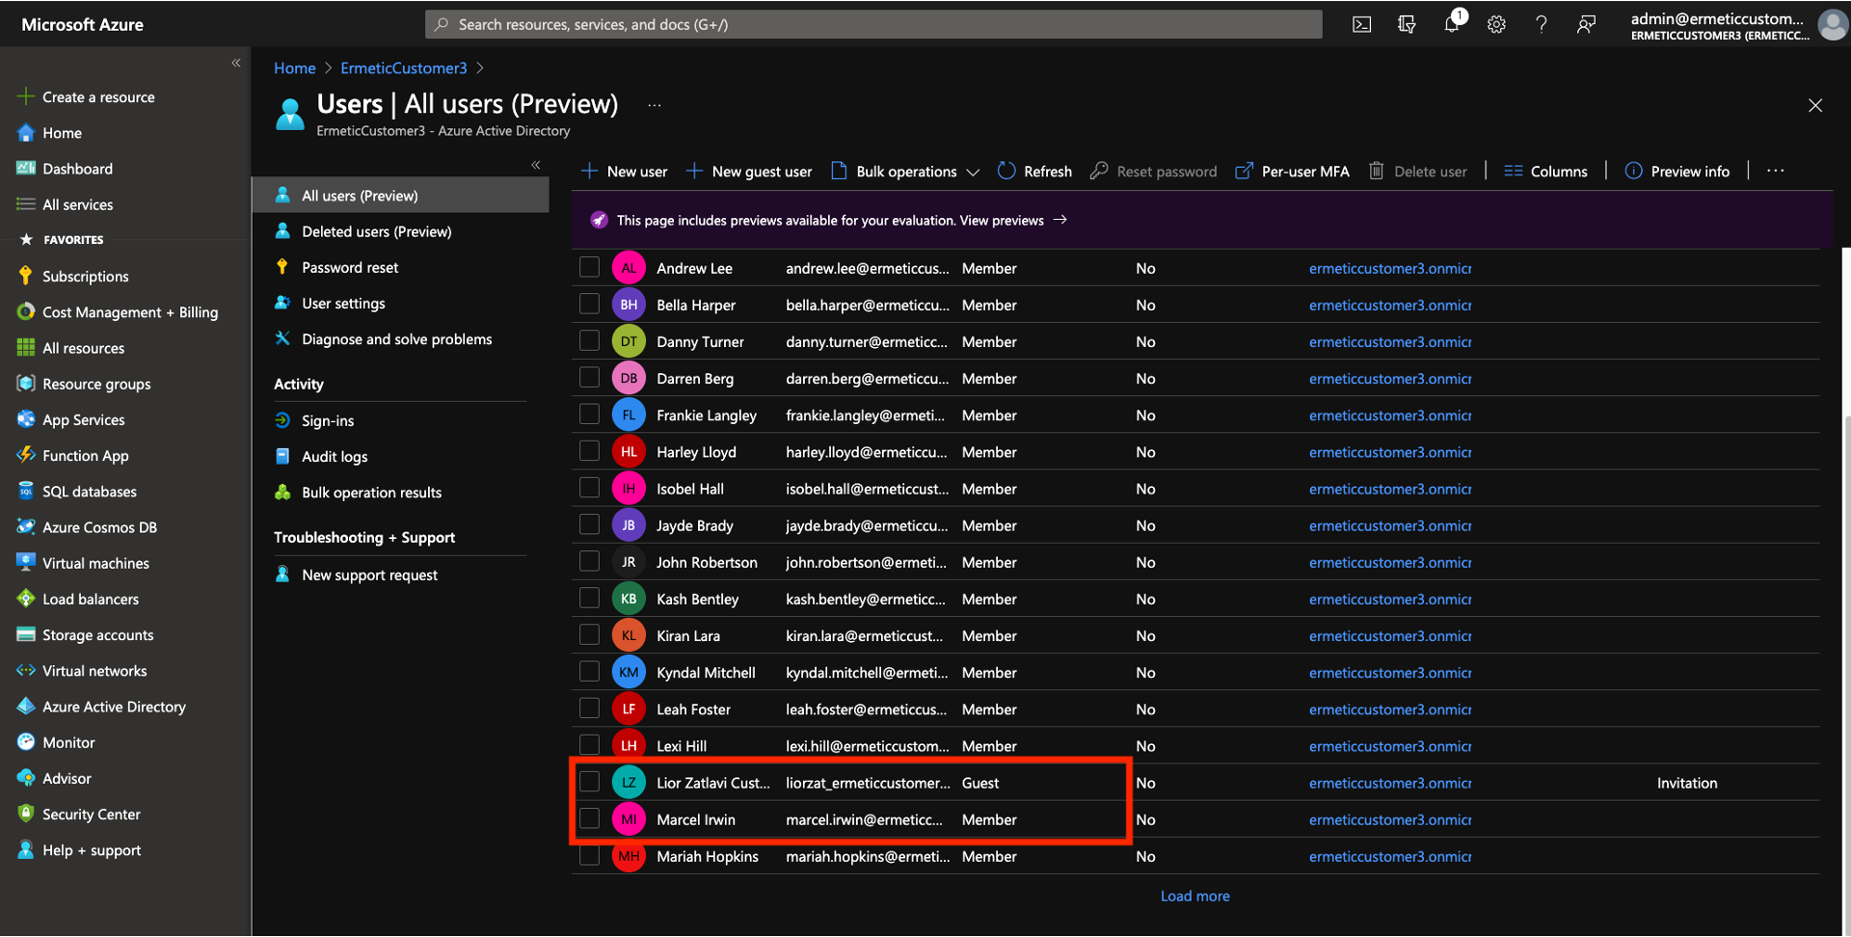The image size is (1851, 937).
Task: Click the Harley Lloyd user name
Action: point(696,452)
